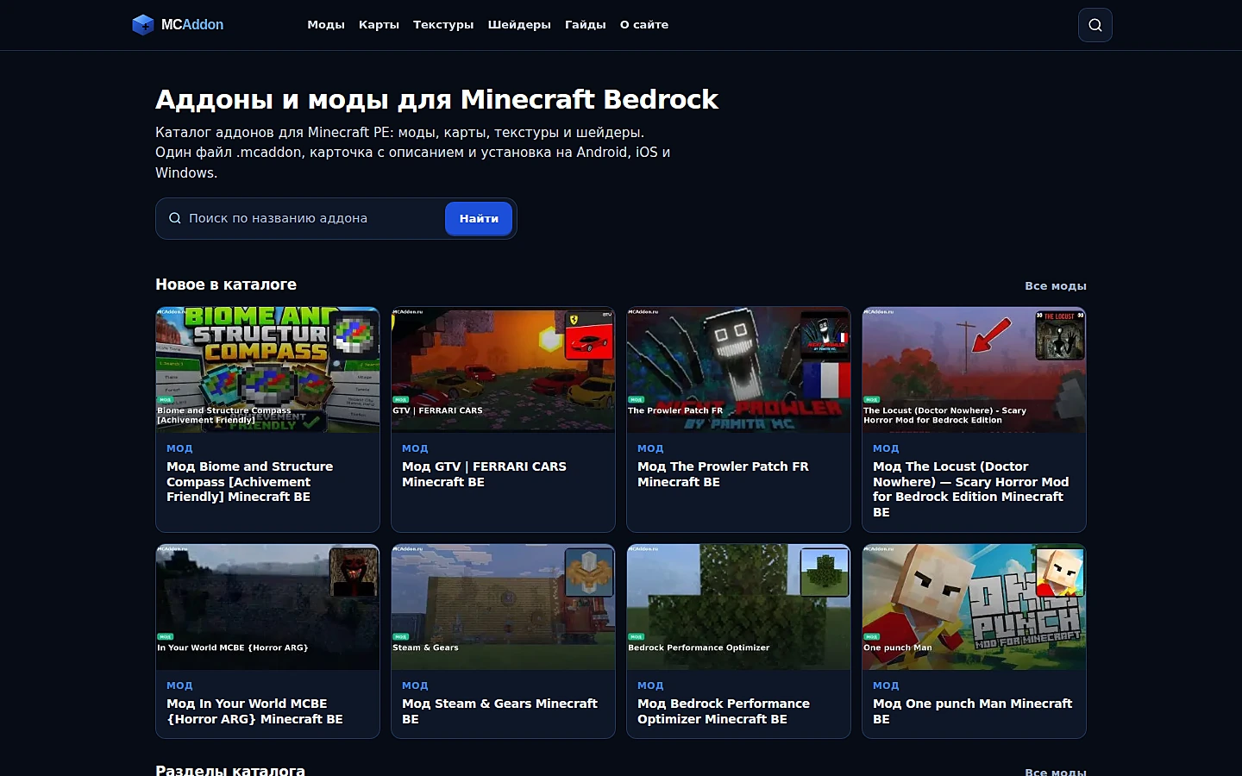Click the compass icon inset on Biome Compass image
The height and width of the screenshot is (776, 1242).
point(354,335)
